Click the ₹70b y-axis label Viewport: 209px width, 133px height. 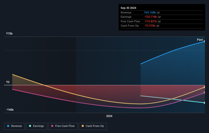click(9, 34)
